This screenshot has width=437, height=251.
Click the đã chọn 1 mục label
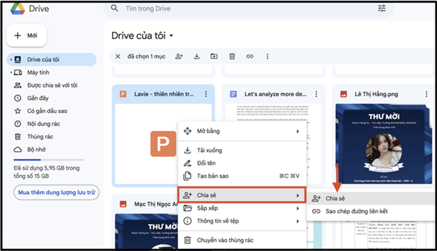[146, 57]
